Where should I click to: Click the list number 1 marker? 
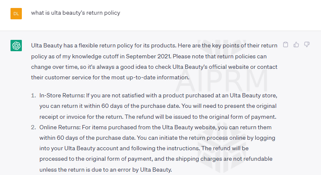click(33, 95)
